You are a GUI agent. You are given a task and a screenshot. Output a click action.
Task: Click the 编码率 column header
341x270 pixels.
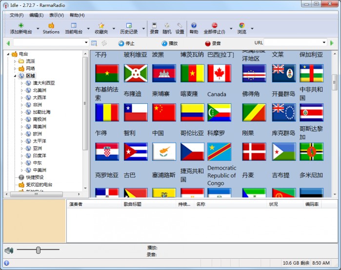pos(312,204)
